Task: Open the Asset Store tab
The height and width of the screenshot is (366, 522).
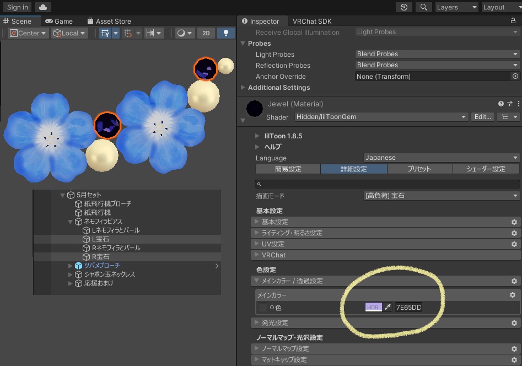Action: pyautogui.click(x=109, y=21)
